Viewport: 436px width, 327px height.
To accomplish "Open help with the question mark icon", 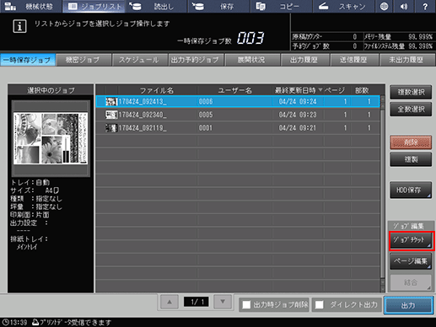I will (425, 6).
